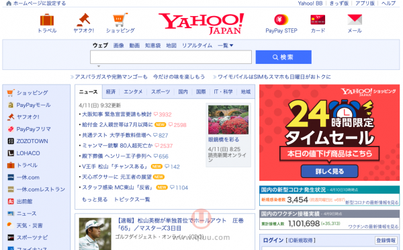This screenshot has width=403, height=250.
Task: Select 画像 search type
Action: click(x=118, y=46)
